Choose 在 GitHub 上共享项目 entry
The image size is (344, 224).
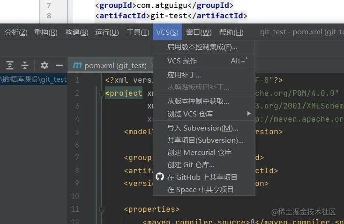coord(204,177)
